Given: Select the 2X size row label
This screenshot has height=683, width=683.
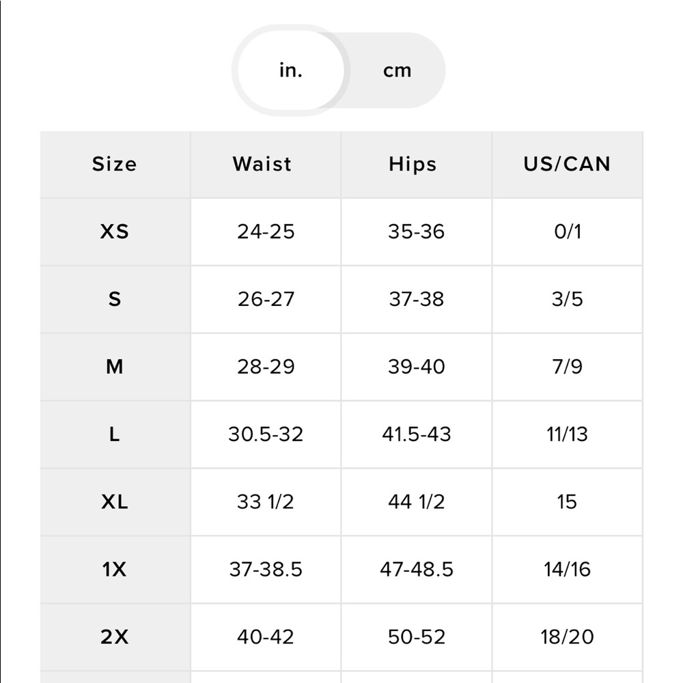Looking at the screenshot, I should (115, 637).
